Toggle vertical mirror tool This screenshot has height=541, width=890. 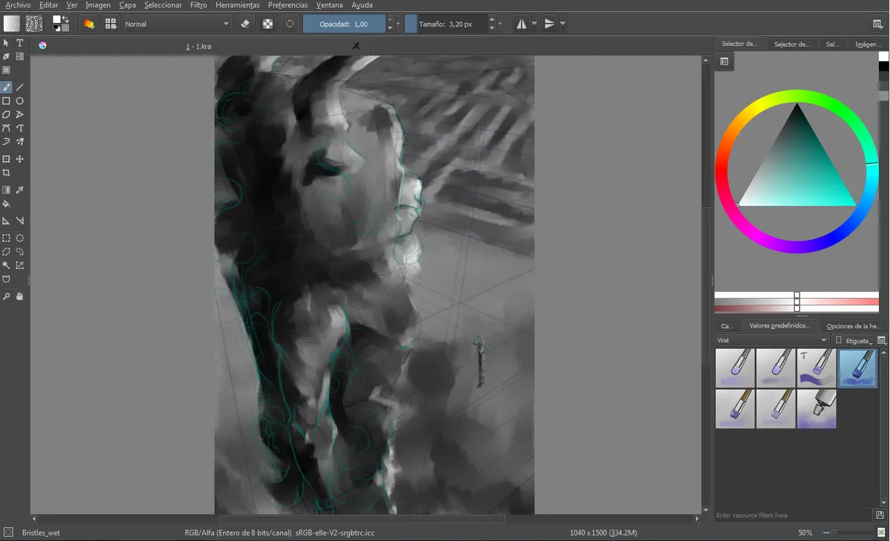pyautogui.click(x=550, y=24)
